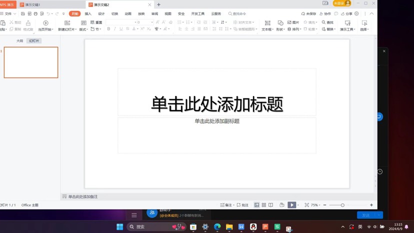The height and width of the screenshot is (233, 414).
Task: Click the text box (文本框) tool icon
Action: (x=267, y=23)
